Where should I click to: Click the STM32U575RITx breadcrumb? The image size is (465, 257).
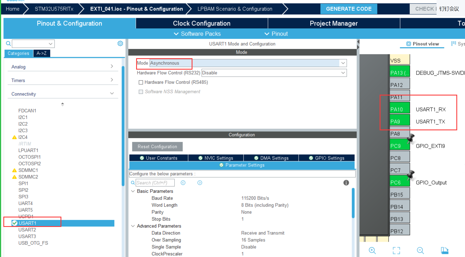[x=54, y=9]
